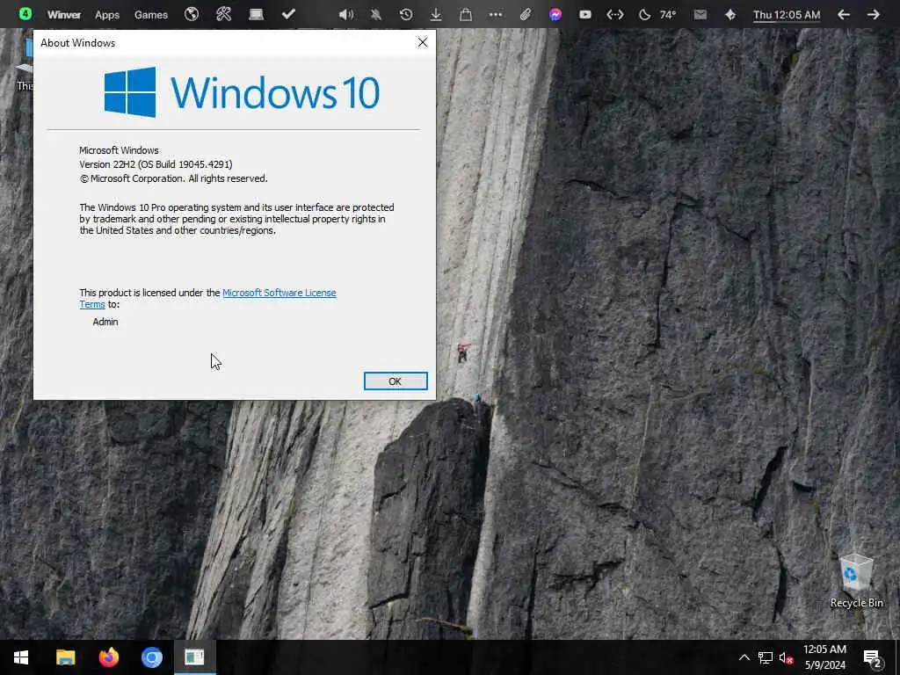
Task: Open the Microsoft Software License link
Action: pyautogui.click(x=279, y=293)
